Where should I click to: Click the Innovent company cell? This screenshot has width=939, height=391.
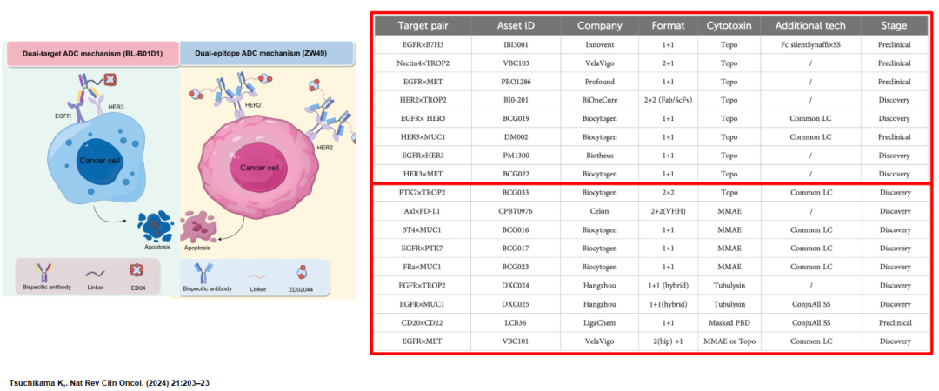tap(599, 44)
